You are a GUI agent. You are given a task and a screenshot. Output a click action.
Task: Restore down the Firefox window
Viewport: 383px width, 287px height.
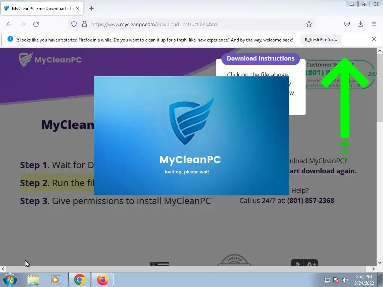364,4
